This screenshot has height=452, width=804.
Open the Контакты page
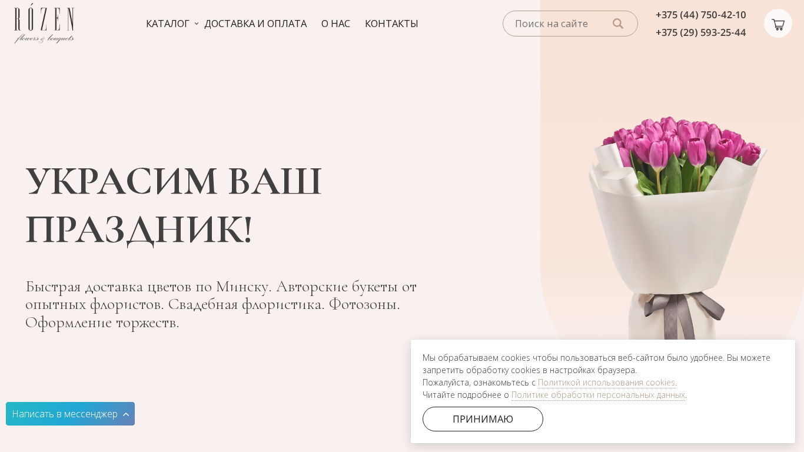[391, 24]
